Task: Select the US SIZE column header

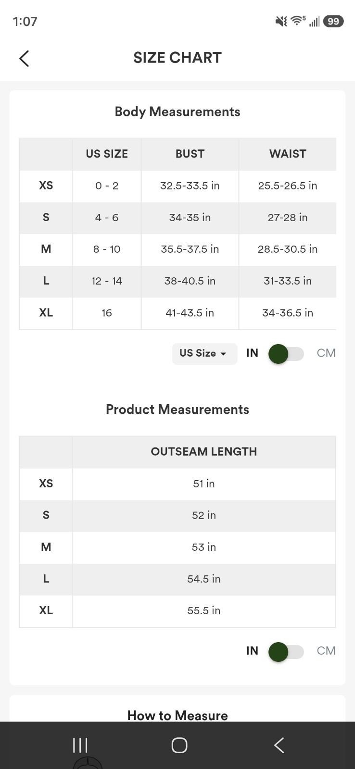Action: click(107, 154)
